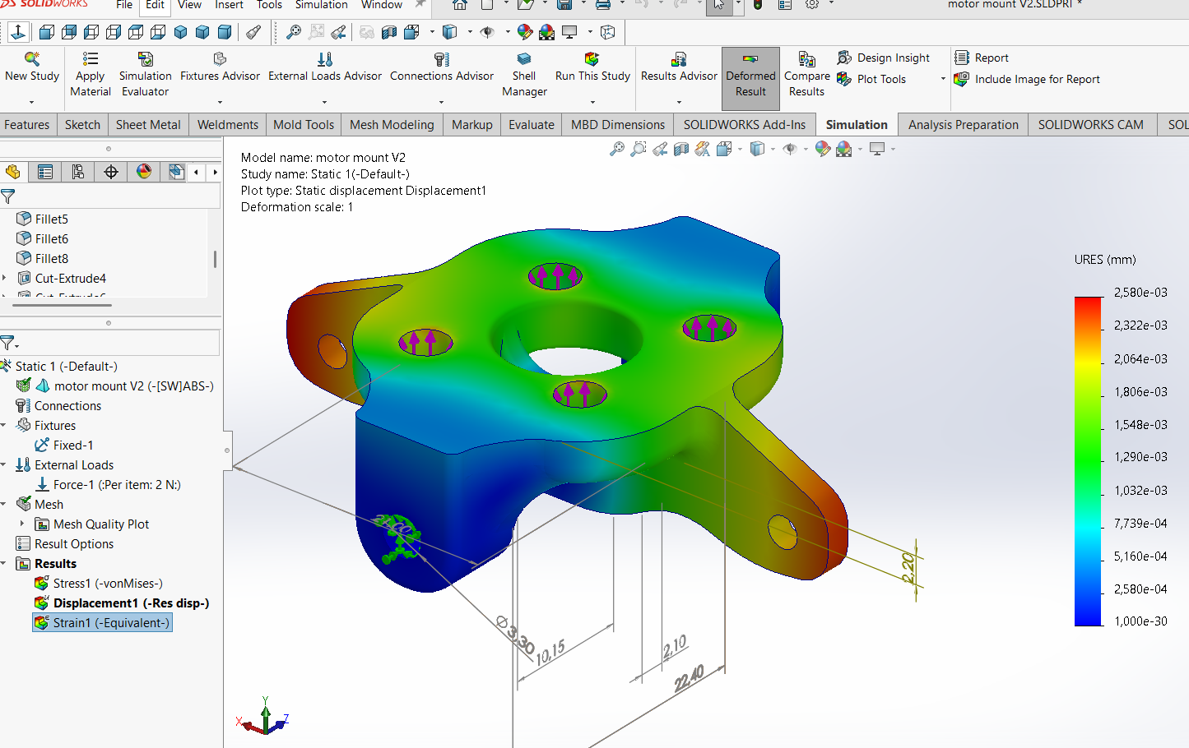Screen dimensions: 1189x748
Task: Open the Report generator
Action: [x=991, y=58]
